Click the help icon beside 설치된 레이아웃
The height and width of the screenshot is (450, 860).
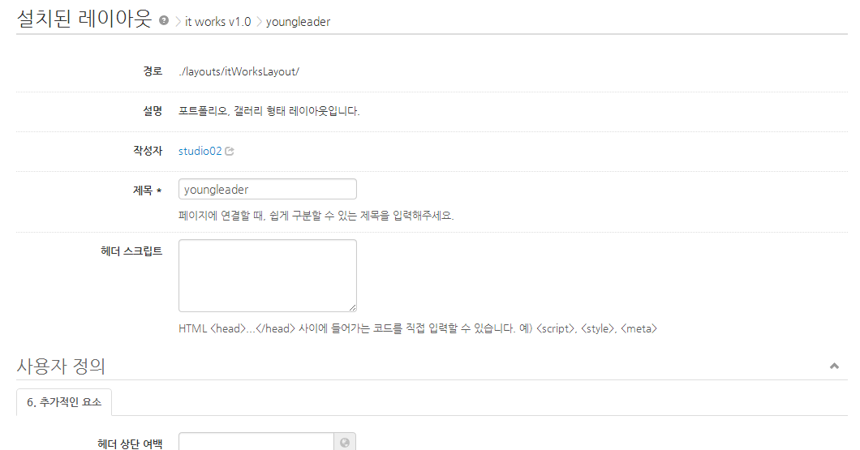(164, 21)
